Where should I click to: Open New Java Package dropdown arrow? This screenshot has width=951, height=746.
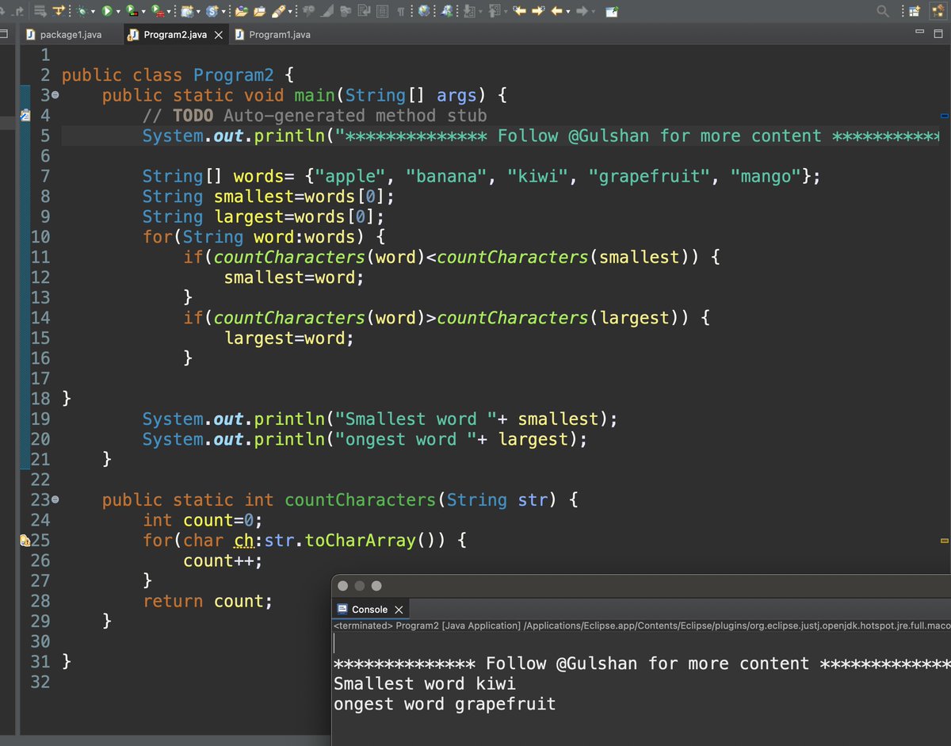pos(198,11)
